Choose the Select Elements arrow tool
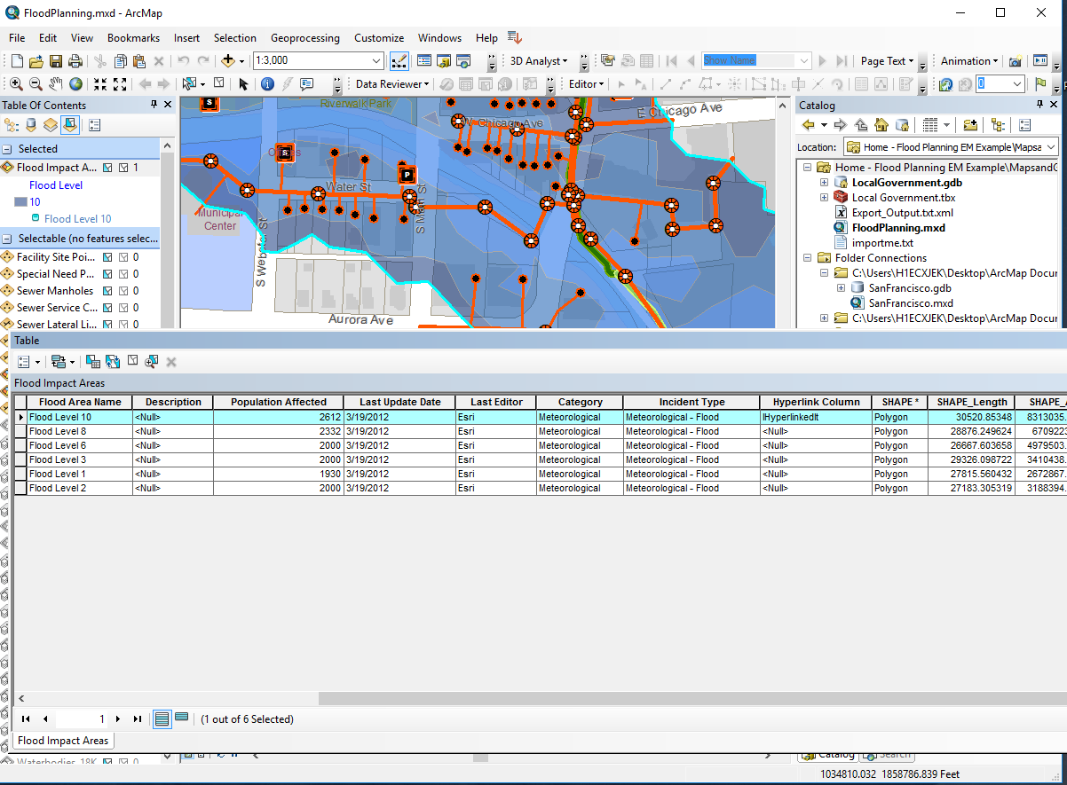Viewport: 1067px width, 785px height. (x=243, y=84)
